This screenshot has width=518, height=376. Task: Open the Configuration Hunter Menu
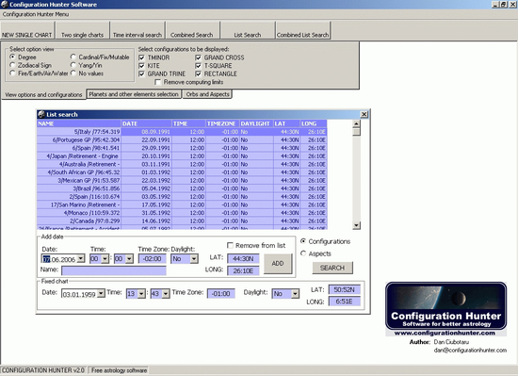click(36, 14)
